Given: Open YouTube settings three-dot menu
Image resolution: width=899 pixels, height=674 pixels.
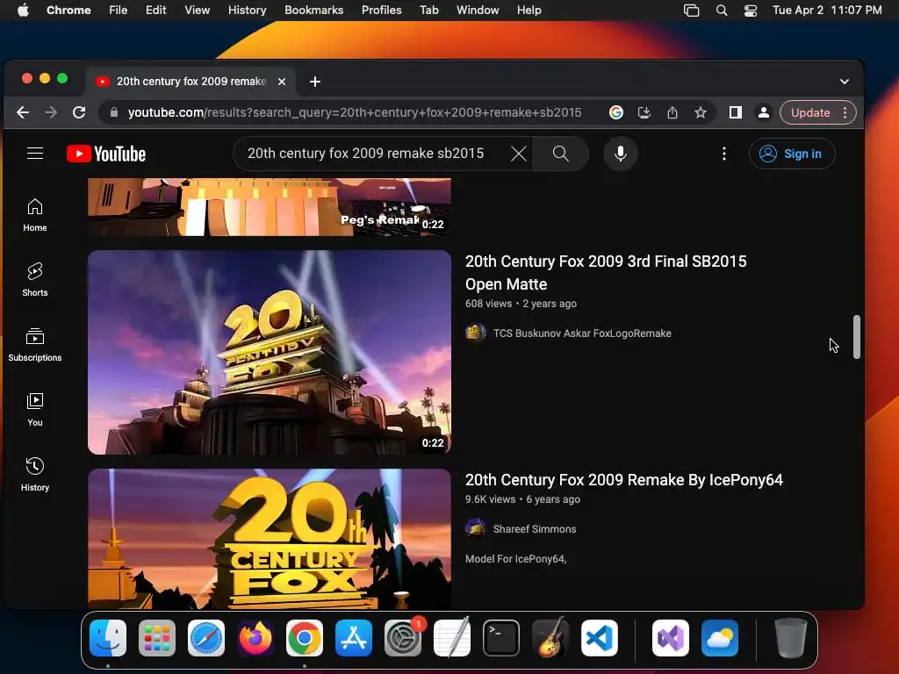Looking at the screenshot, I should (724, 154).
